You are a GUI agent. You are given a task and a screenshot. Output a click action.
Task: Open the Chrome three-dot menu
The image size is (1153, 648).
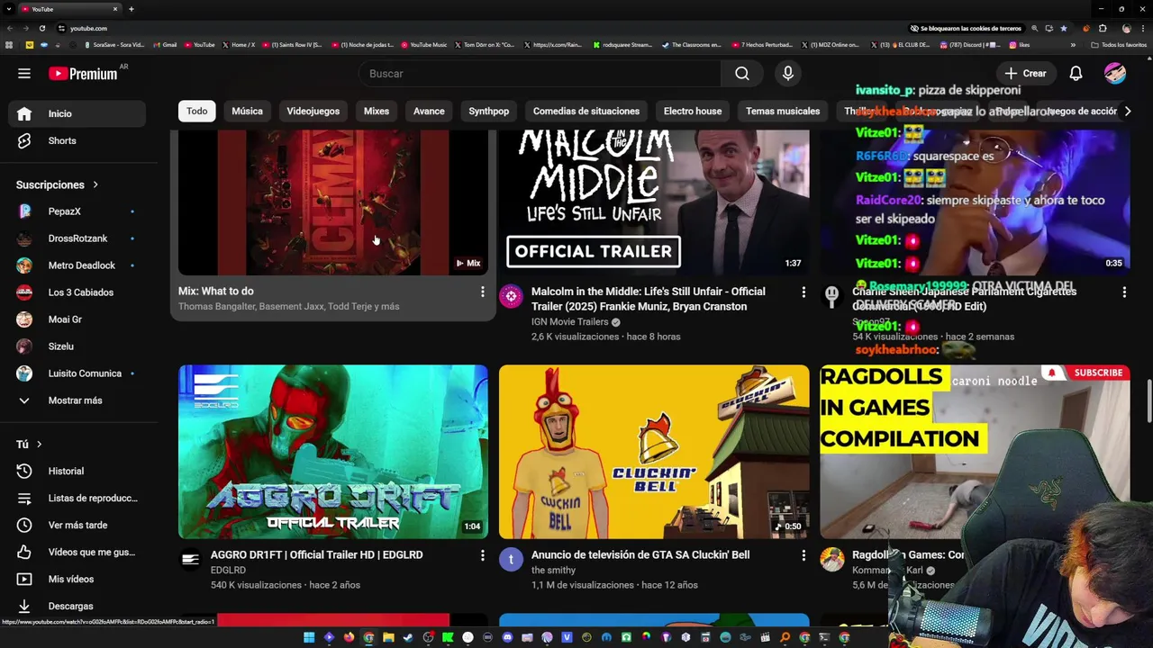1142,28
